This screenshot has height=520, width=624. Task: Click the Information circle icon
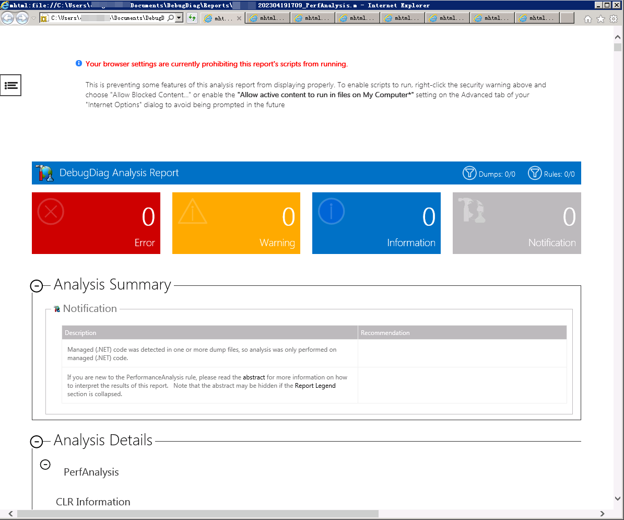tap(331, 211)
